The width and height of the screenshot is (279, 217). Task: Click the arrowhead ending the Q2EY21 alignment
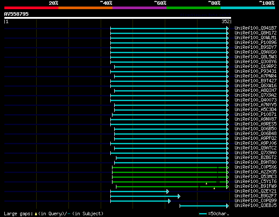(168, 192)
